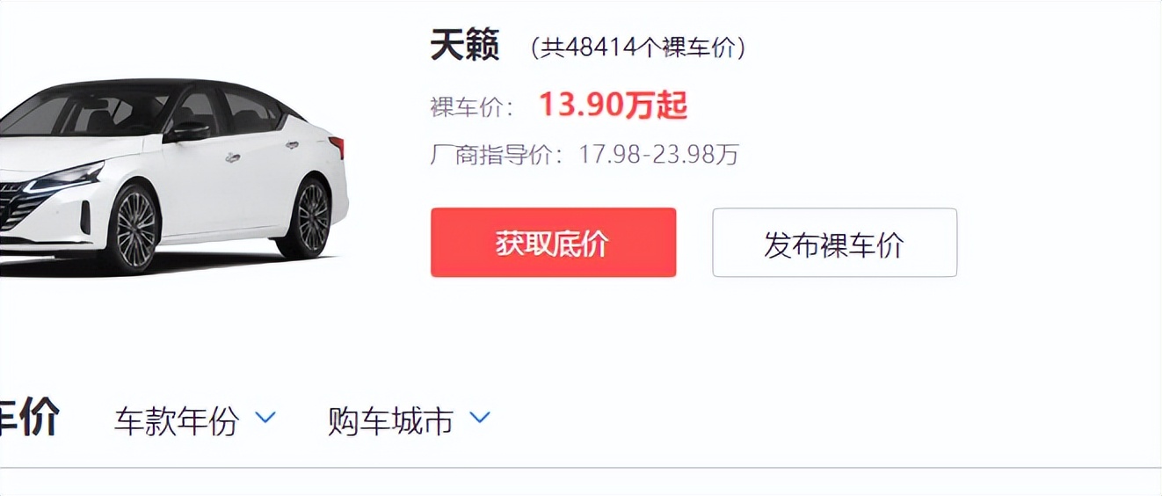Click the car's rear wheel

pos(312,217)
